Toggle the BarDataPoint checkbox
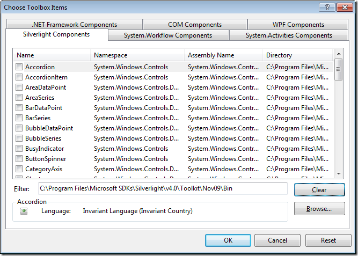Viewport: 358px width, 256px height. coord(19,107)
